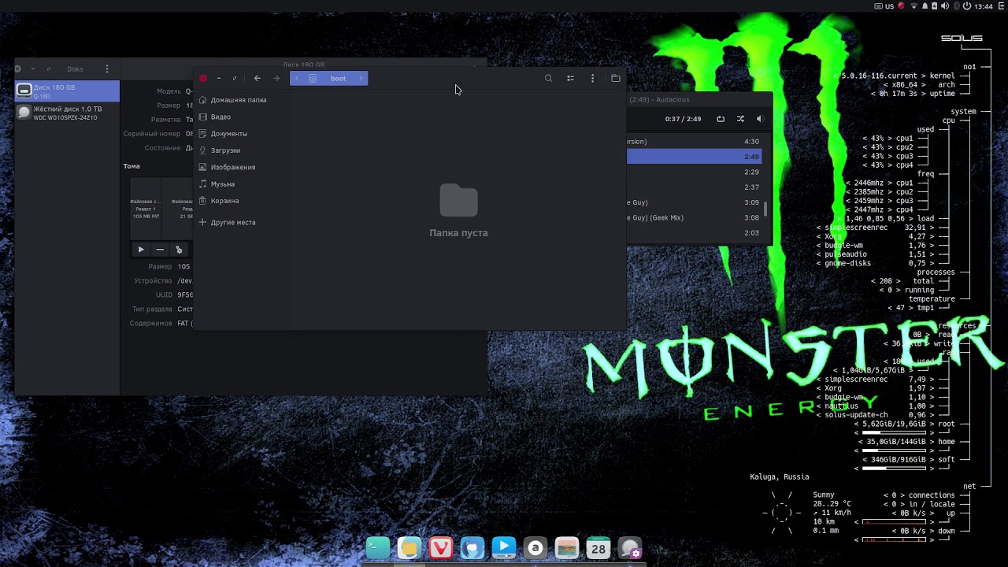Click the Bluetooth tray icon
Viewport: 1008px width, 567px height.
tap(955, 6)
